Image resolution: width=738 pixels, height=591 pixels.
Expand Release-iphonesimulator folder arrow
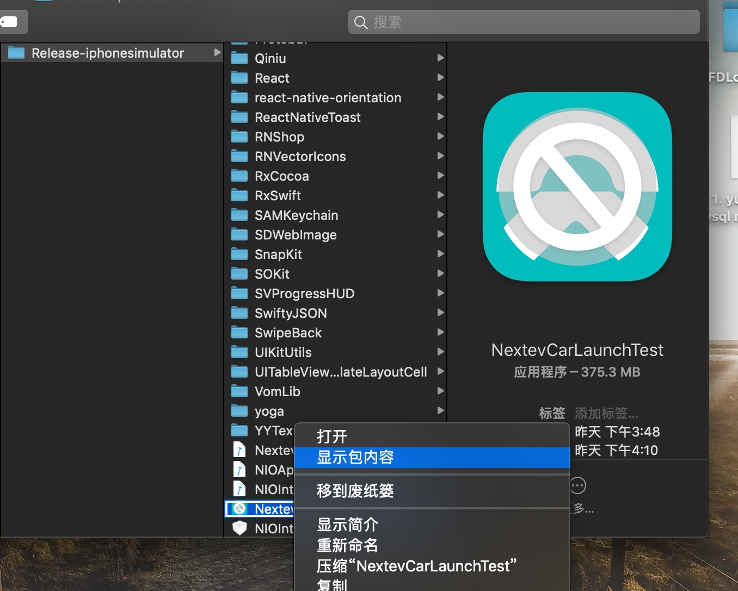click(217, 53)
